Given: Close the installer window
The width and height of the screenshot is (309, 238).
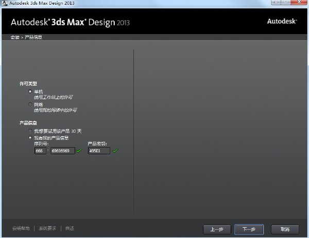Looking at the screenshot, I should click(x=299, y=2).
